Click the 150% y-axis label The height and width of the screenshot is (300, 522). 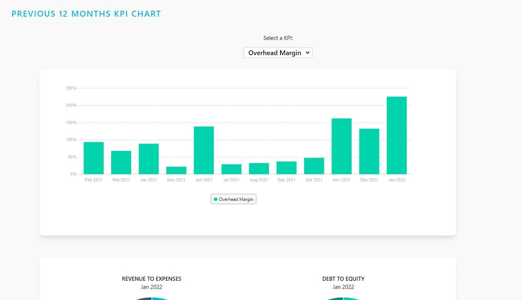coord(71,123)
